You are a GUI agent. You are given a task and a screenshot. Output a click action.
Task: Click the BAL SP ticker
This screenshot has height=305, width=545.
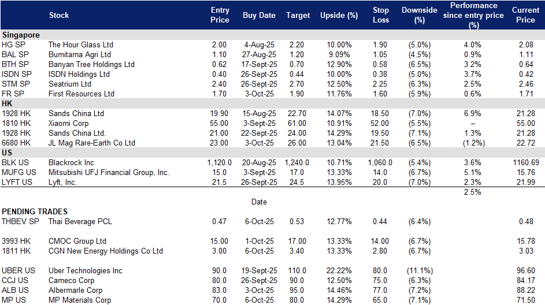click(15, 54)
